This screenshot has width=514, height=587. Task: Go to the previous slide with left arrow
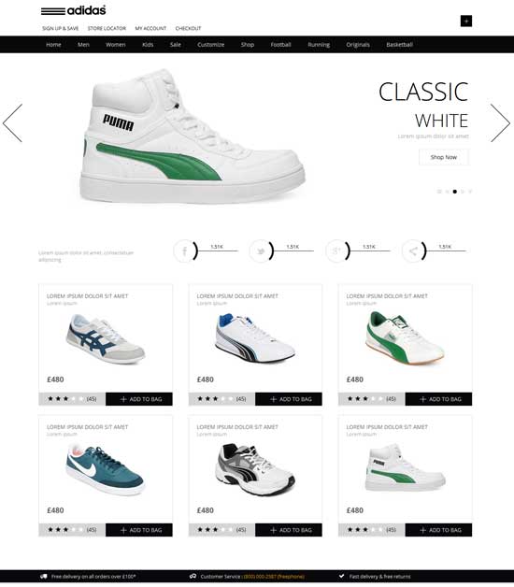[12, 123]
